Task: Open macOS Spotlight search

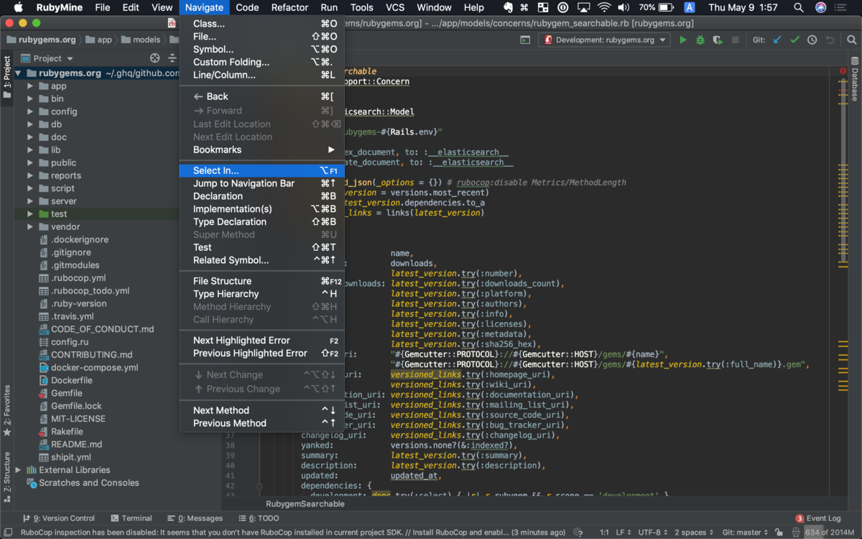Action: [799, 7]
